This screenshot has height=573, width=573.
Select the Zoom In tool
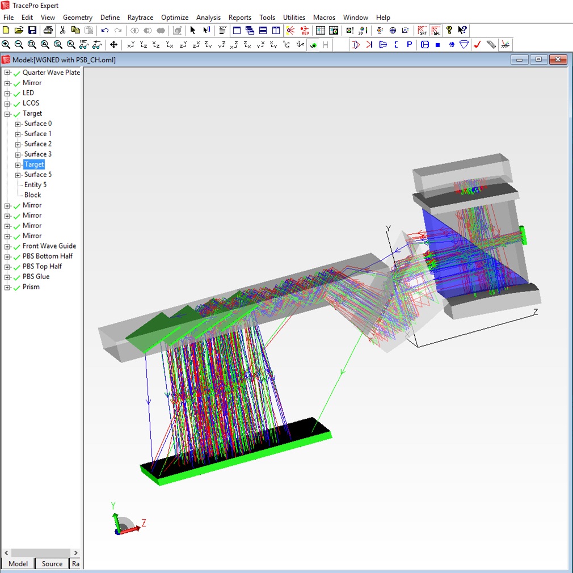tap(6, 44)
